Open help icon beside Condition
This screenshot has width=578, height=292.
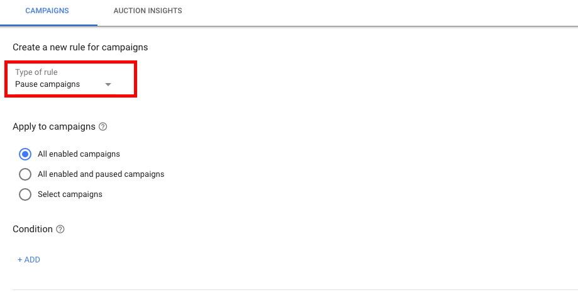pyautogui.click(x=60, y=229)
